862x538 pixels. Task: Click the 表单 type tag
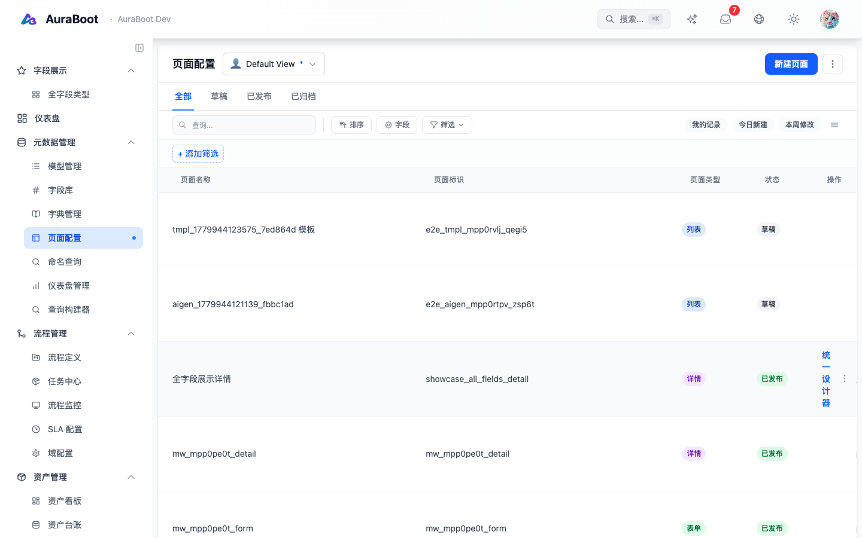[694, 528]
